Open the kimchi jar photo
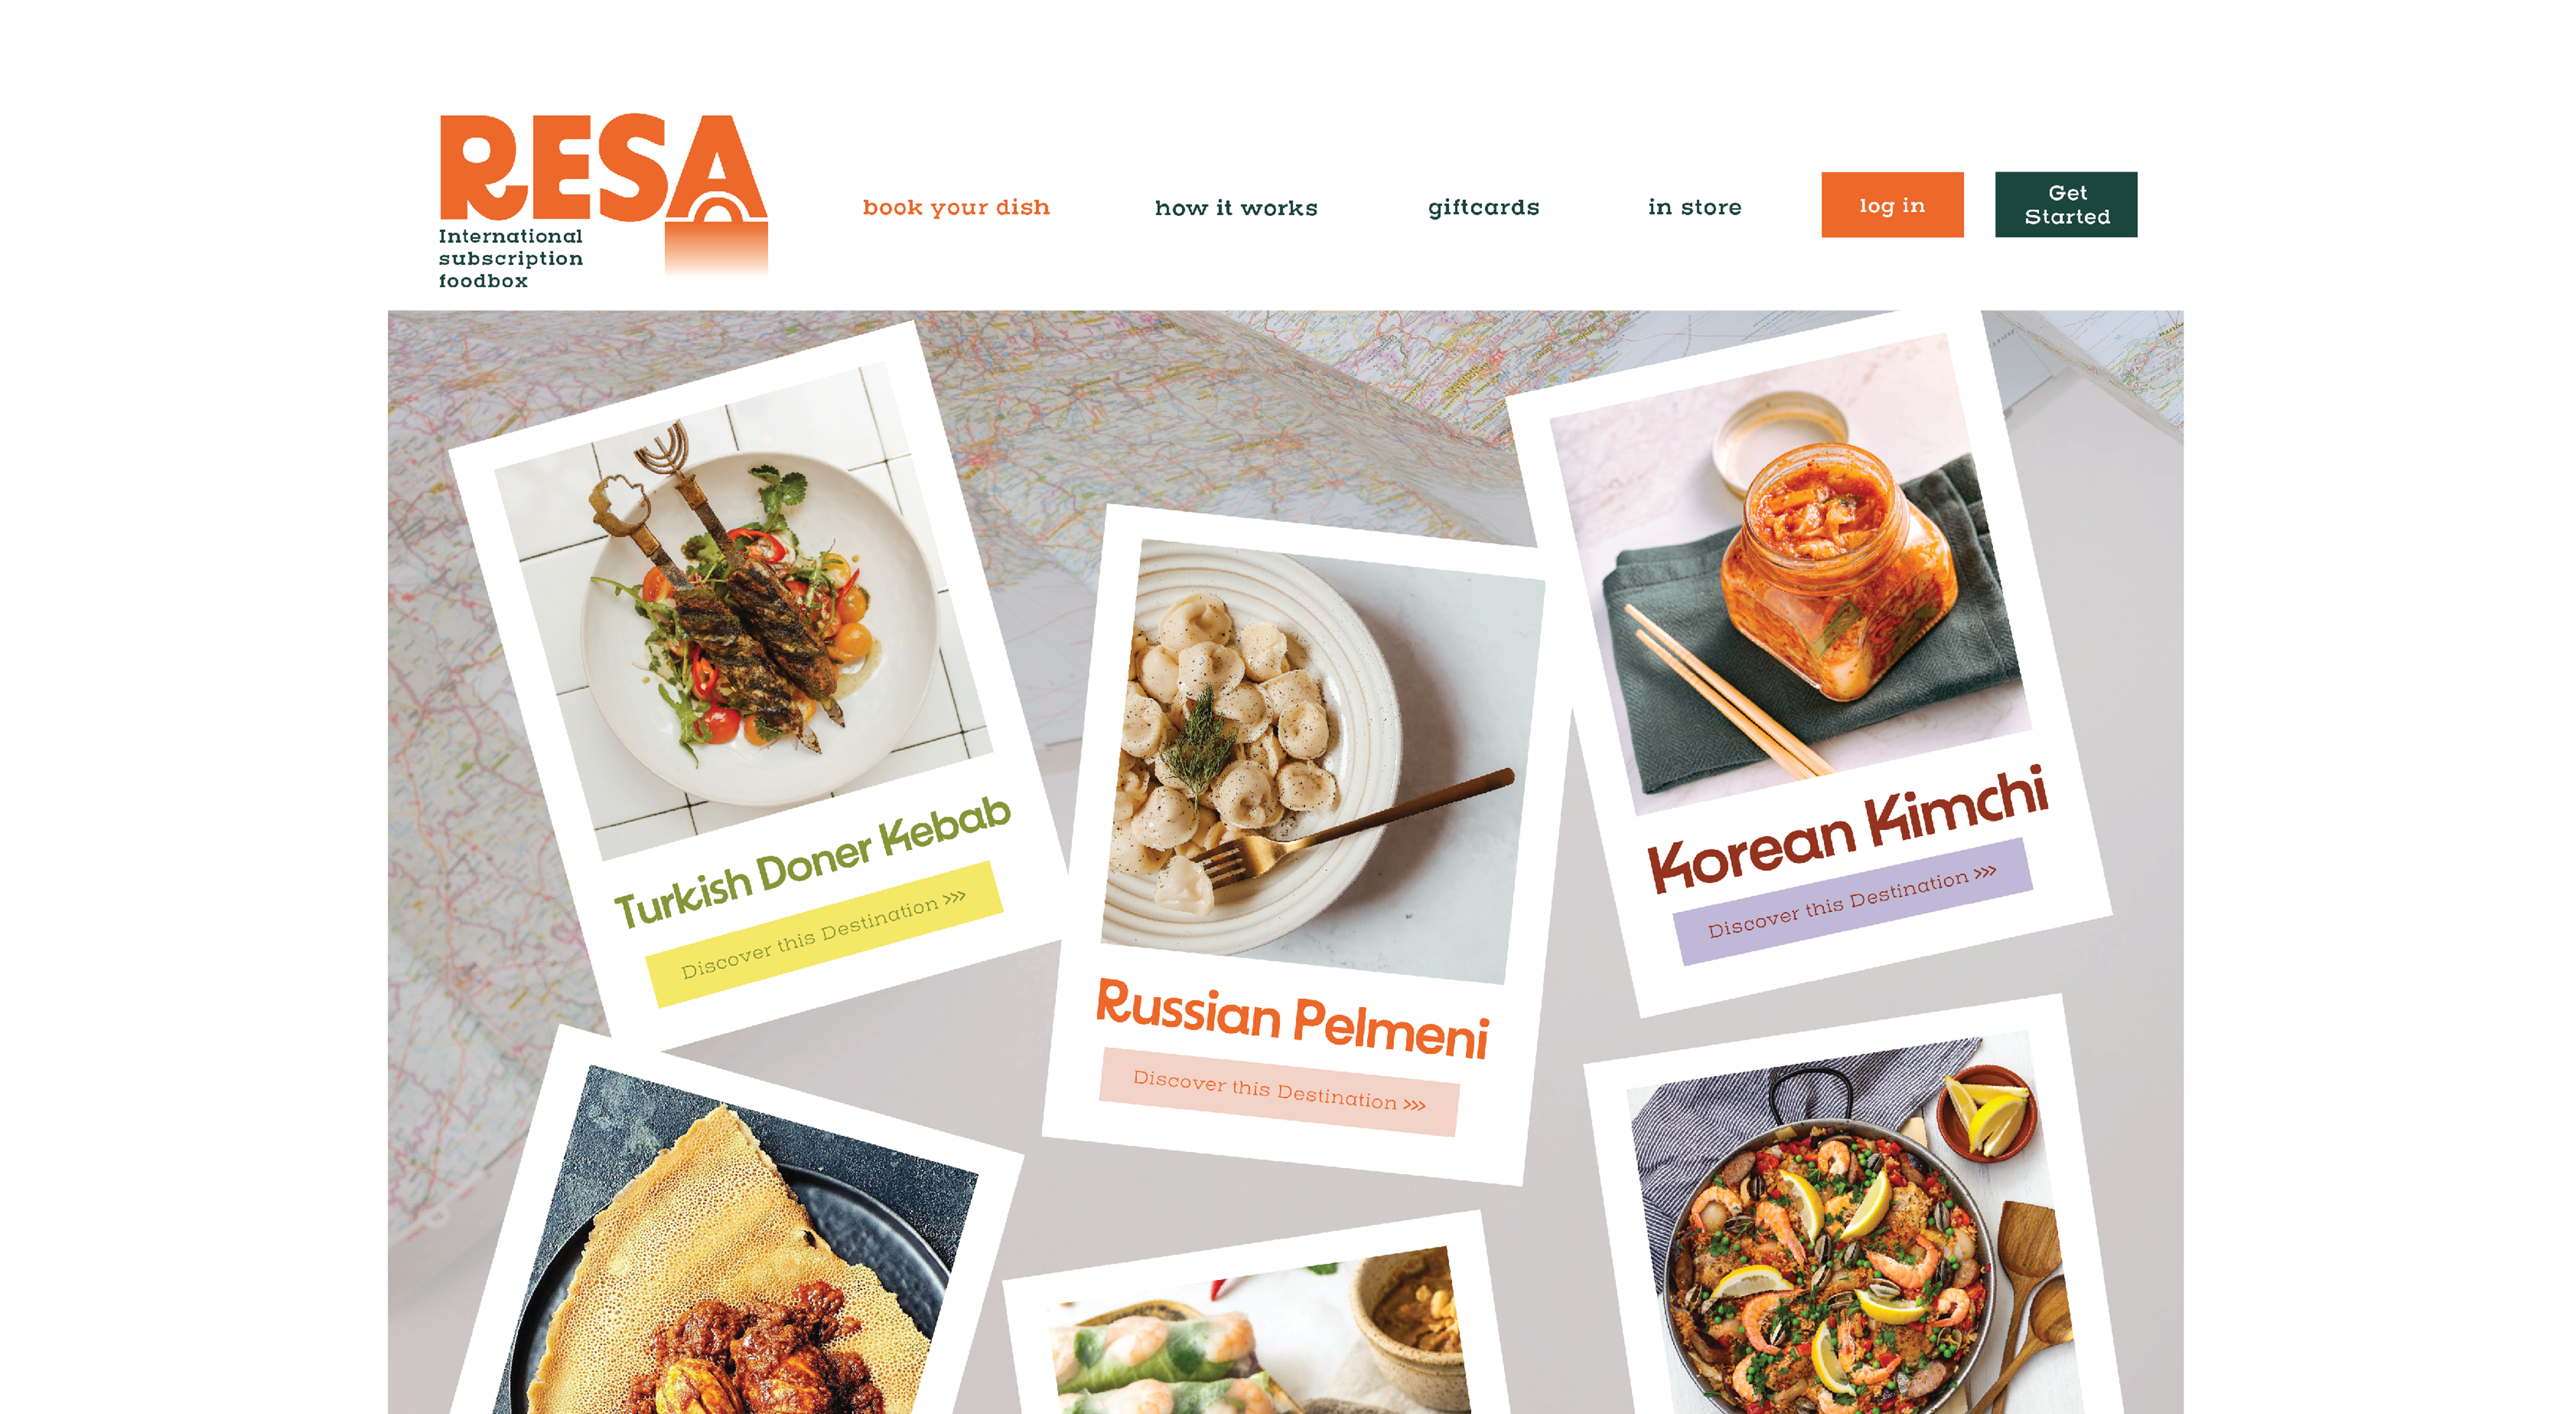Screen dimensions: 2576x1414 click(x=1790, y=575)
